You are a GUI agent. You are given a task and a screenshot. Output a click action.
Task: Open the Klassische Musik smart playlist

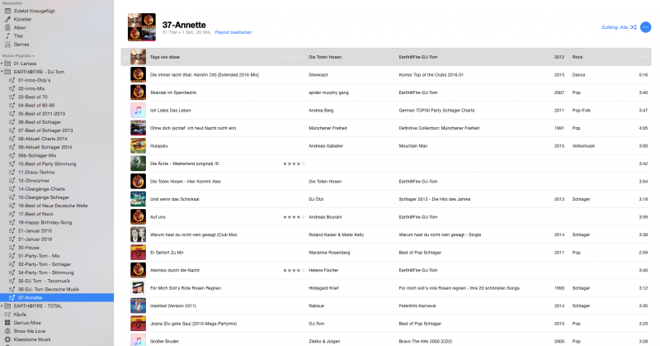(x=32, y=339)
